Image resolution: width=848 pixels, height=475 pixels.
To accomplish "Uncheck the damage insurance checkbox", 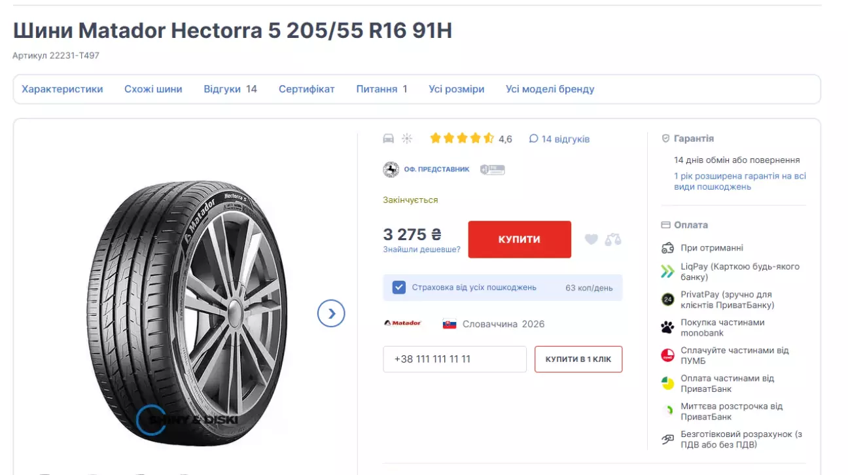I will pos(399,287).
